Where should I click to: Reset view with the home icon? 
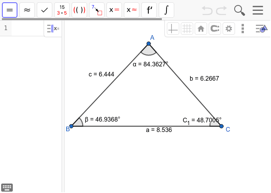tap(201, 29)
